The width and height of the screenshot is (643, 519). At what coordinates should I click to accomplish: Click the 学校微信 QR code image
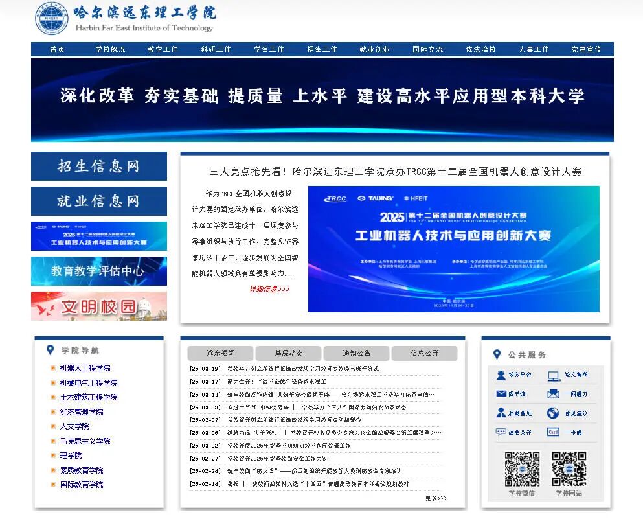(x=522, y=468)
